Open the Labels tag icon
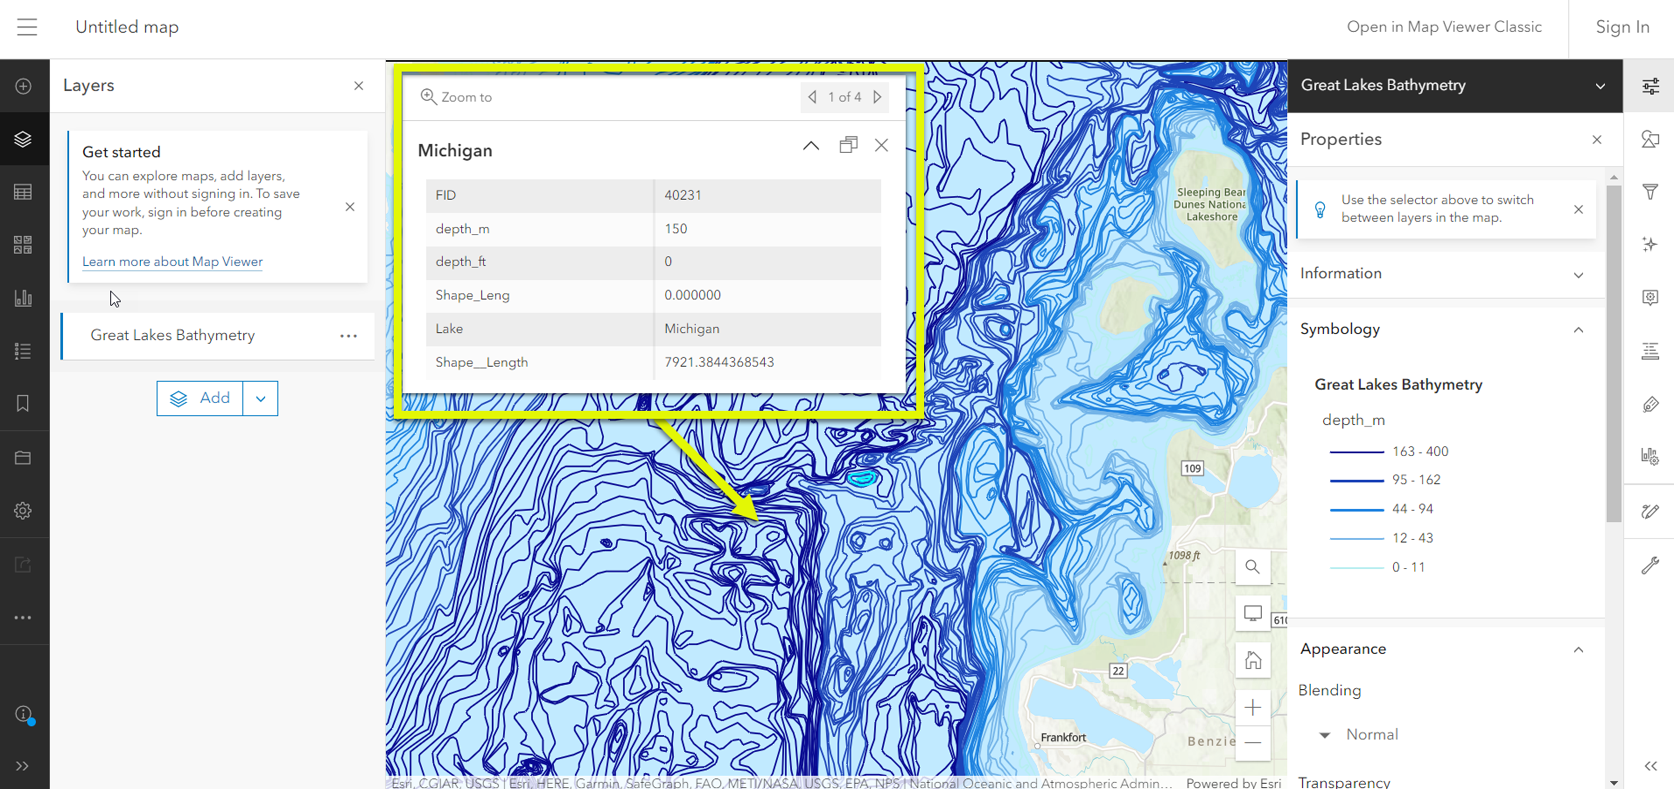The width and height of the screenshot is (1674, 789). [x=1650, y=404]
